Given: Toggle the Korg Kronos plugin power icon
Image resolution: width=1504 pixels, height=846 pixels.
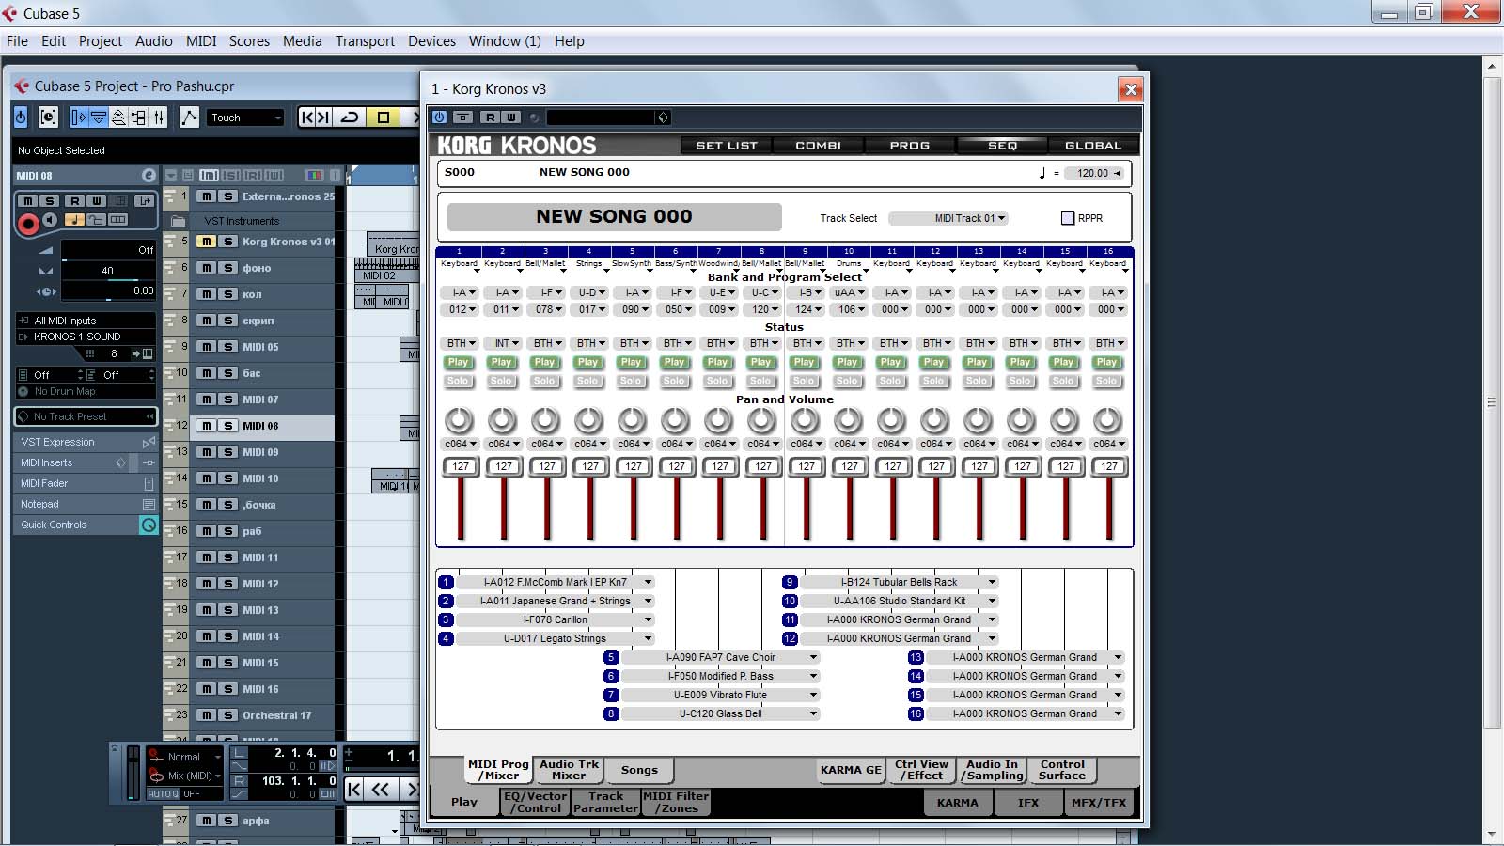Looking at the screenshot, I should point(439,117).
